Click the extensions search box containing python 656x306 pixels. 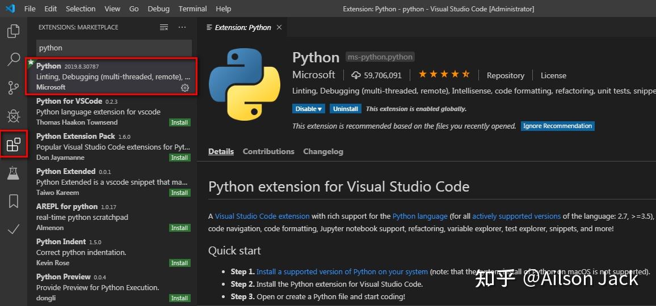114,48
